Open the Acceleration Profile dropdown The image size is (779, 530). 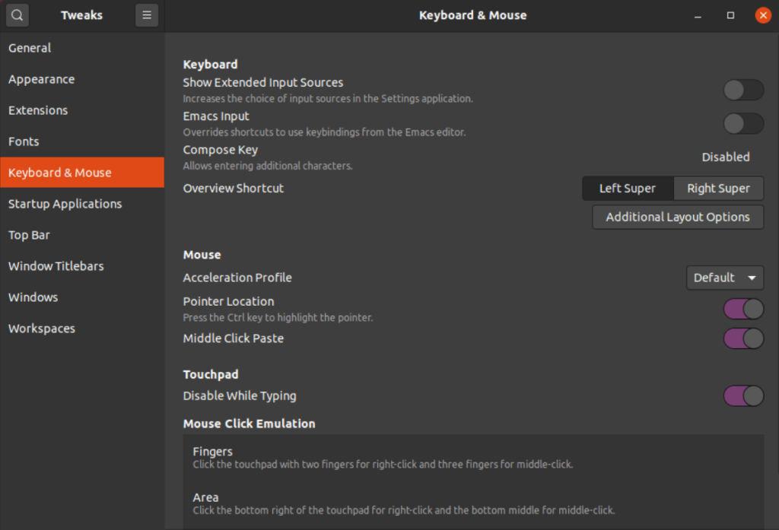724,278
